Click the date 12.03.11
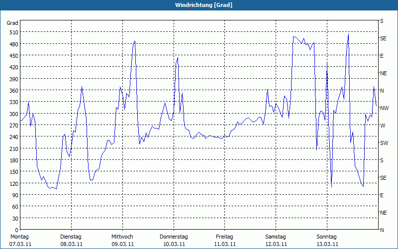The height and width of the screenshot is (249, 398). tap(276, 245)
